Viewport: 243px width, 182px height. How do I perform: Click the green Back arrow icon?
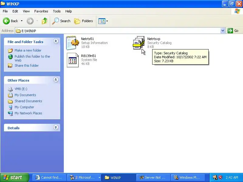6,21
